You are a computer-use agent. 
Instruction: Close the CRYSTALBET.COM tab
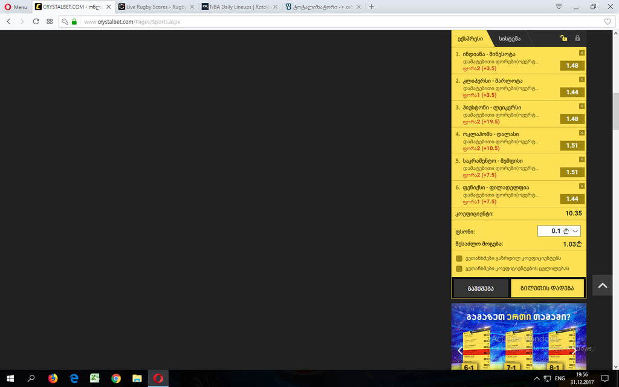tap(109, 7)
